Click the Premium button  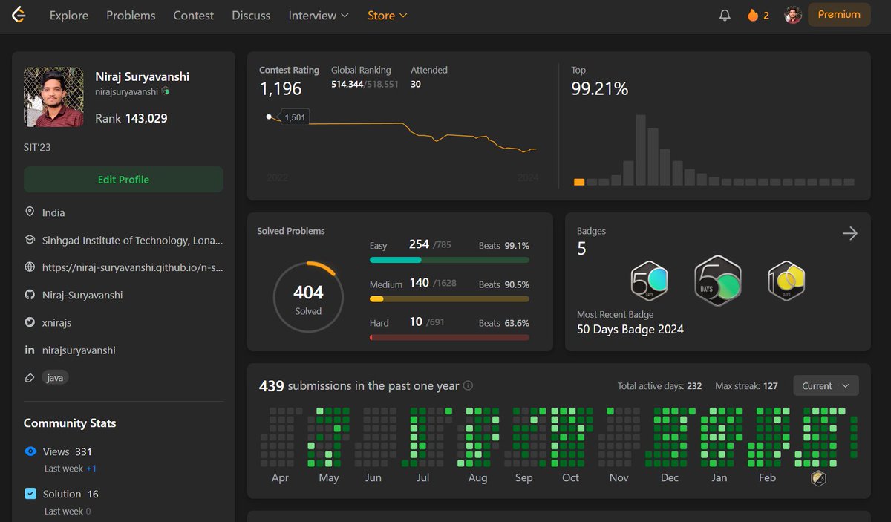(839, 15)
